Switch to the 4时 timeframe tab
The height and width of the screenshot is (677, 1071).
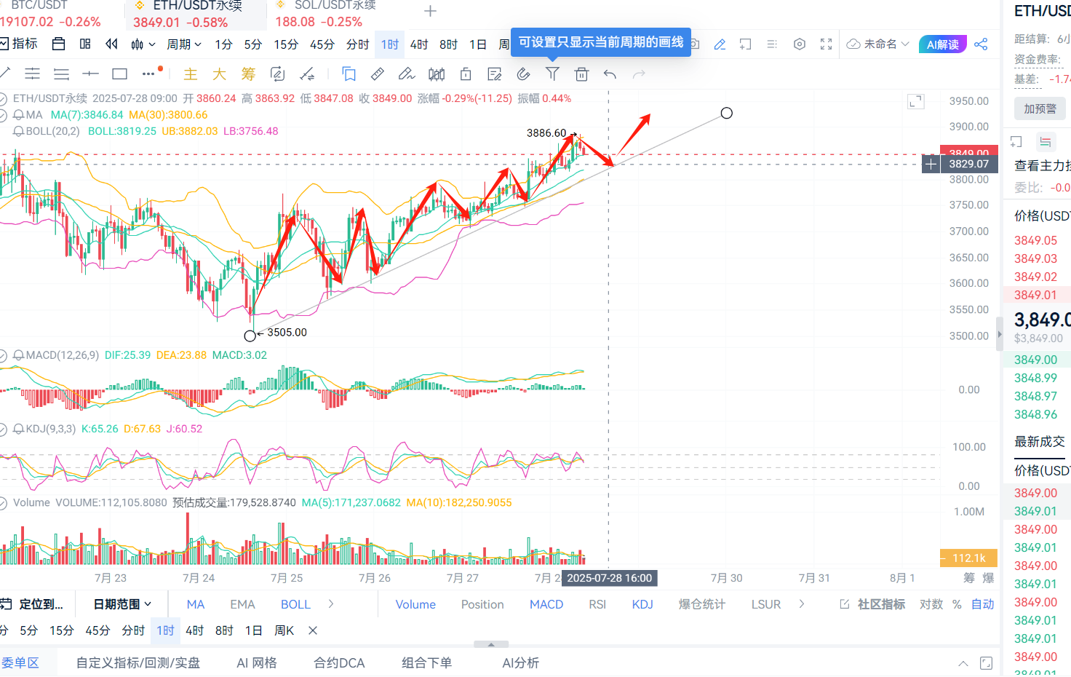(419, 44)
